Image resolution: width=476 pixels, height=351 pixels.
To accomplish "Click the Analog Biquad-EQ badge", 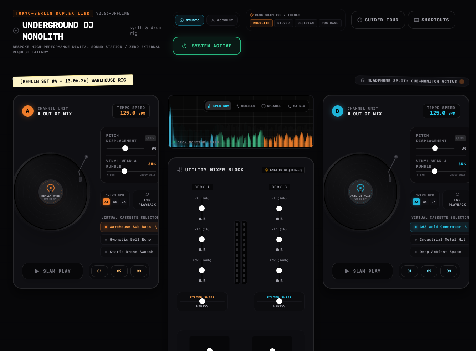I will 283,170.
